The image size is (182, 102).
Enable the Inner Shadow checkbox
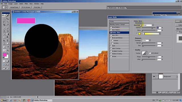click(x=111, y=30)
